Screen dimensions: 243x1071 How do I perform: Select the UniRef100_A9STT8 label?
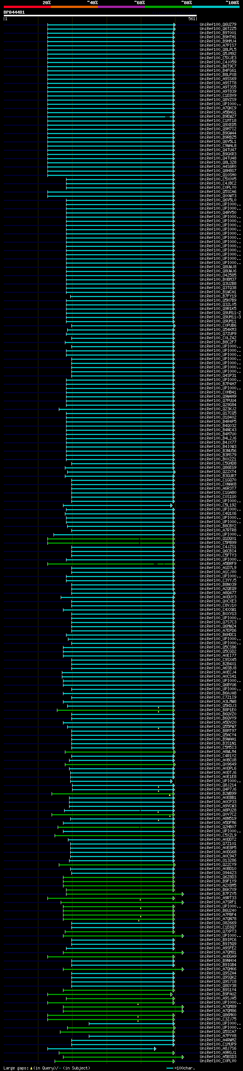(218, 83)
